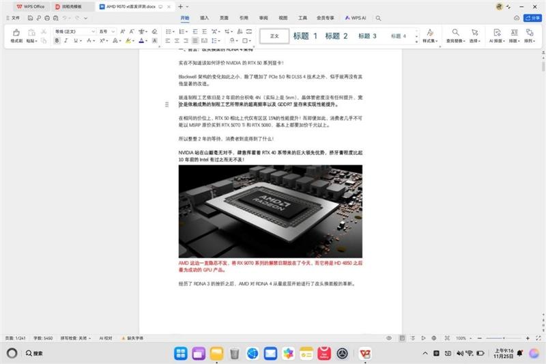Toggle Italic formatting
This screenshot has height=364, width=546.
pos(66,40)
